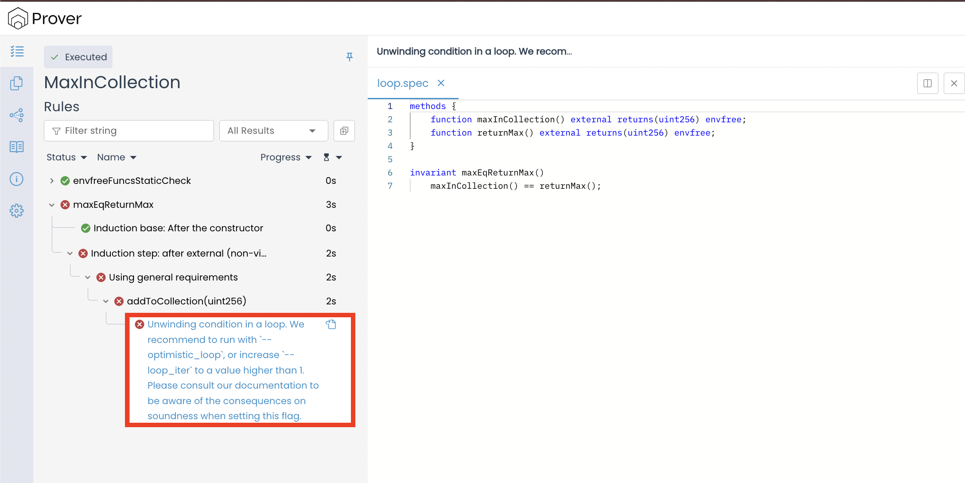Select Induction base: After the constructor
The image size is (965, 483).
(178, 228)
